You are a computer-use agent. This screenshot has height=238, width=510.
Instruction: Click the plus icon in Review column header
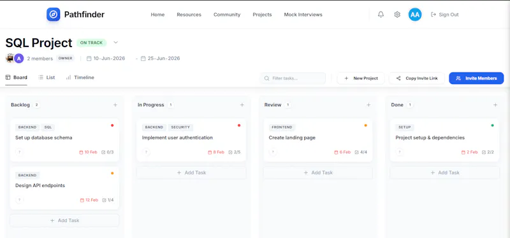click(368, 105)
